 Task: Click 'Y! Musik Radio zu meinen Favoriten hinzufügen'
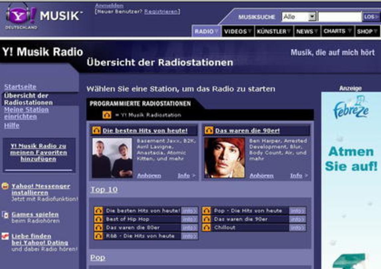[39, 152]
